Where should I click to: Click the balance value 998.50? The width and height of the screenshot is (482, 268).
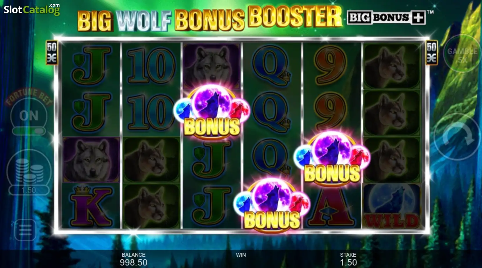click(134, 262)
